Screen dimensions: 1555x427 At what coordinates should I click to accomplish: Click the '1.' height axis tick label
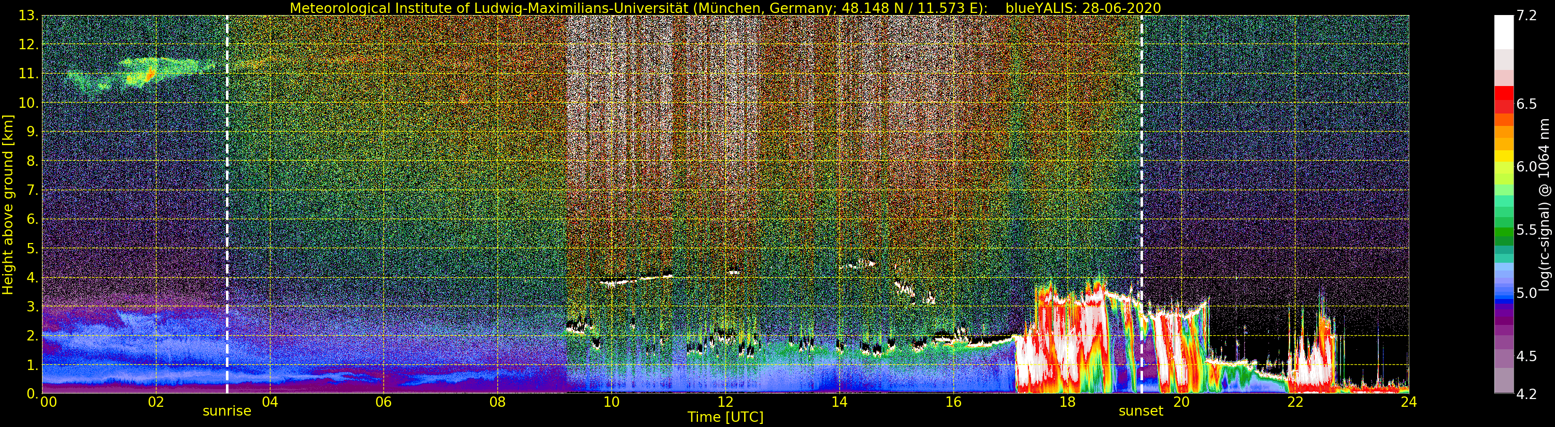point(32,365)
